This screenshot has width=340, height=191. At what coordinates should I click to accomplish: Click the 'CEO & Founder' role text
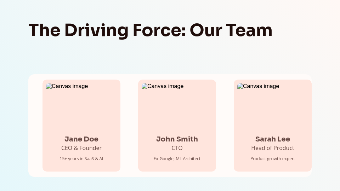[x=81, y=148]
